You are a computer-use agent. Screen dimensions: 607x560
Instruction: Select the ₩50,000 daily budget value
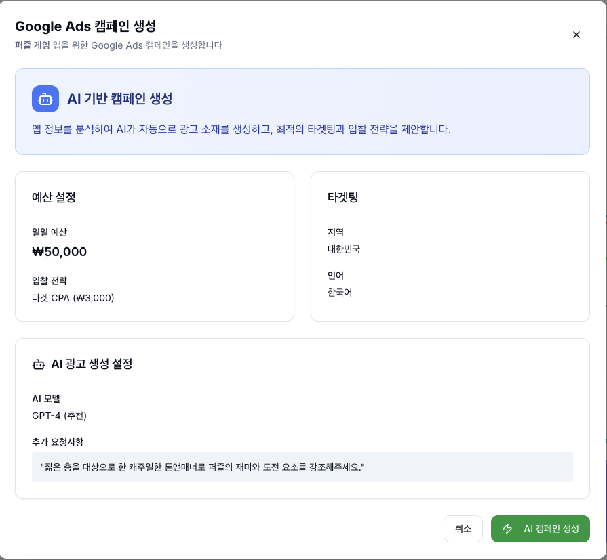[60, 252]
